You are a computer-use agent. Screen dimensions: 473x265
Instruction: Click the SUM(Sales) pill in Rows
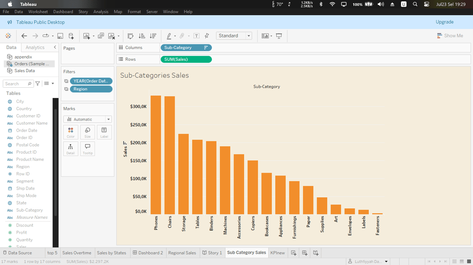coord(186,59)
